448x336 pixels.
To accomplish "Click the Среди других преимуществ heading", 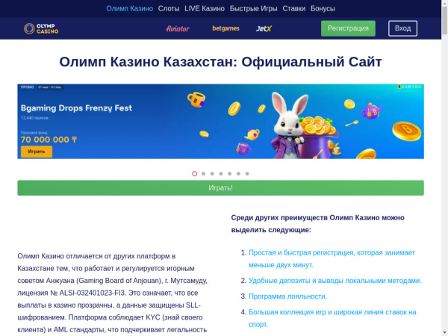I will click(318, 224).
